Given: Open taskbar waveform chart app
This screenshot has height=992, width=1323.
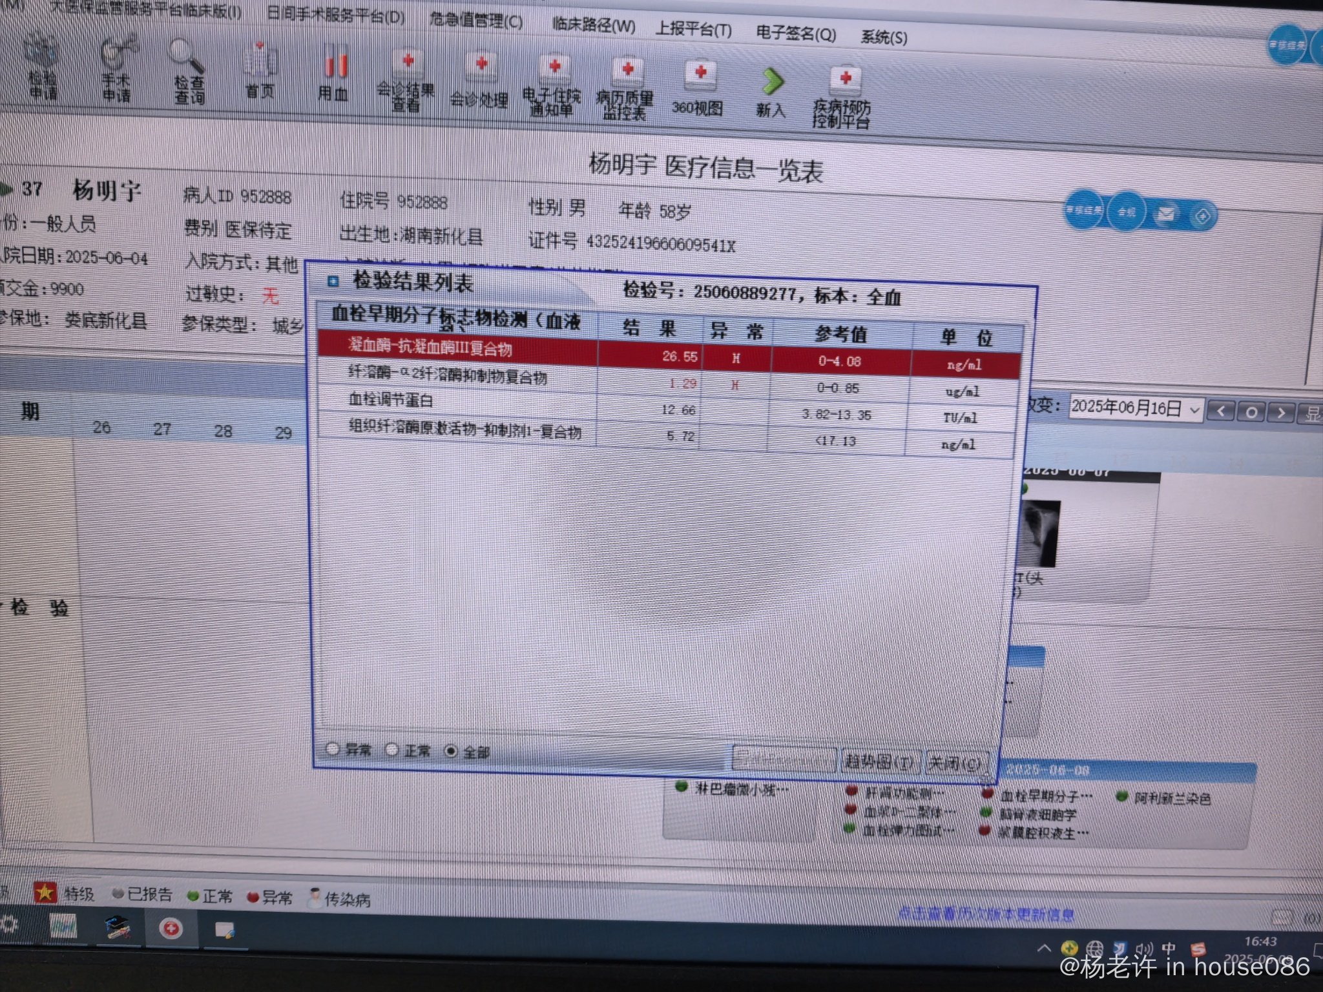Looking at the screenshot, I should [63, 927].
